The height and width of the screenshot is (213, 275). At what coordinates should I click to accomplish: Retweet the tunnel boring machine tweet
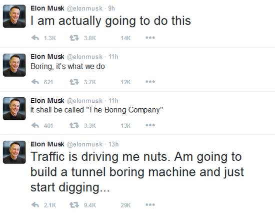tap(74, 205)
